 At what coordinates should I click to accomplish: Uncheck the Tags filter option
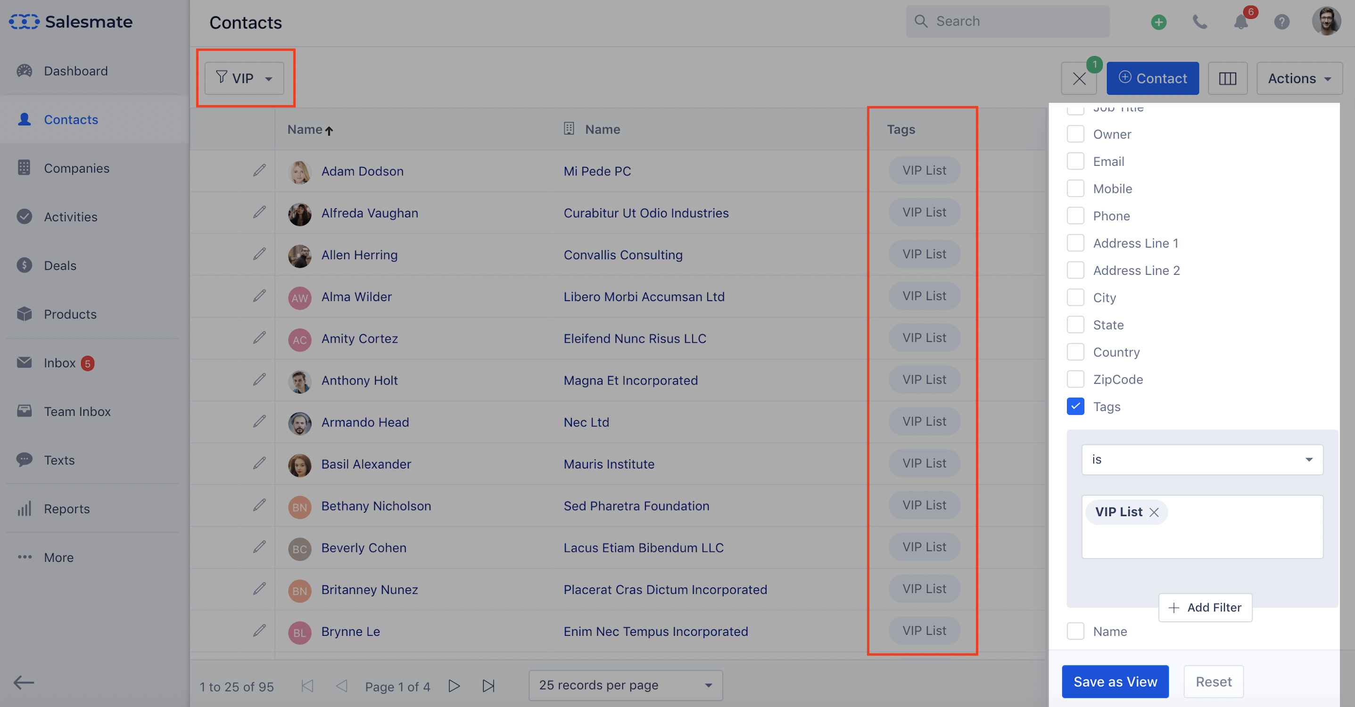[1075, 407]
